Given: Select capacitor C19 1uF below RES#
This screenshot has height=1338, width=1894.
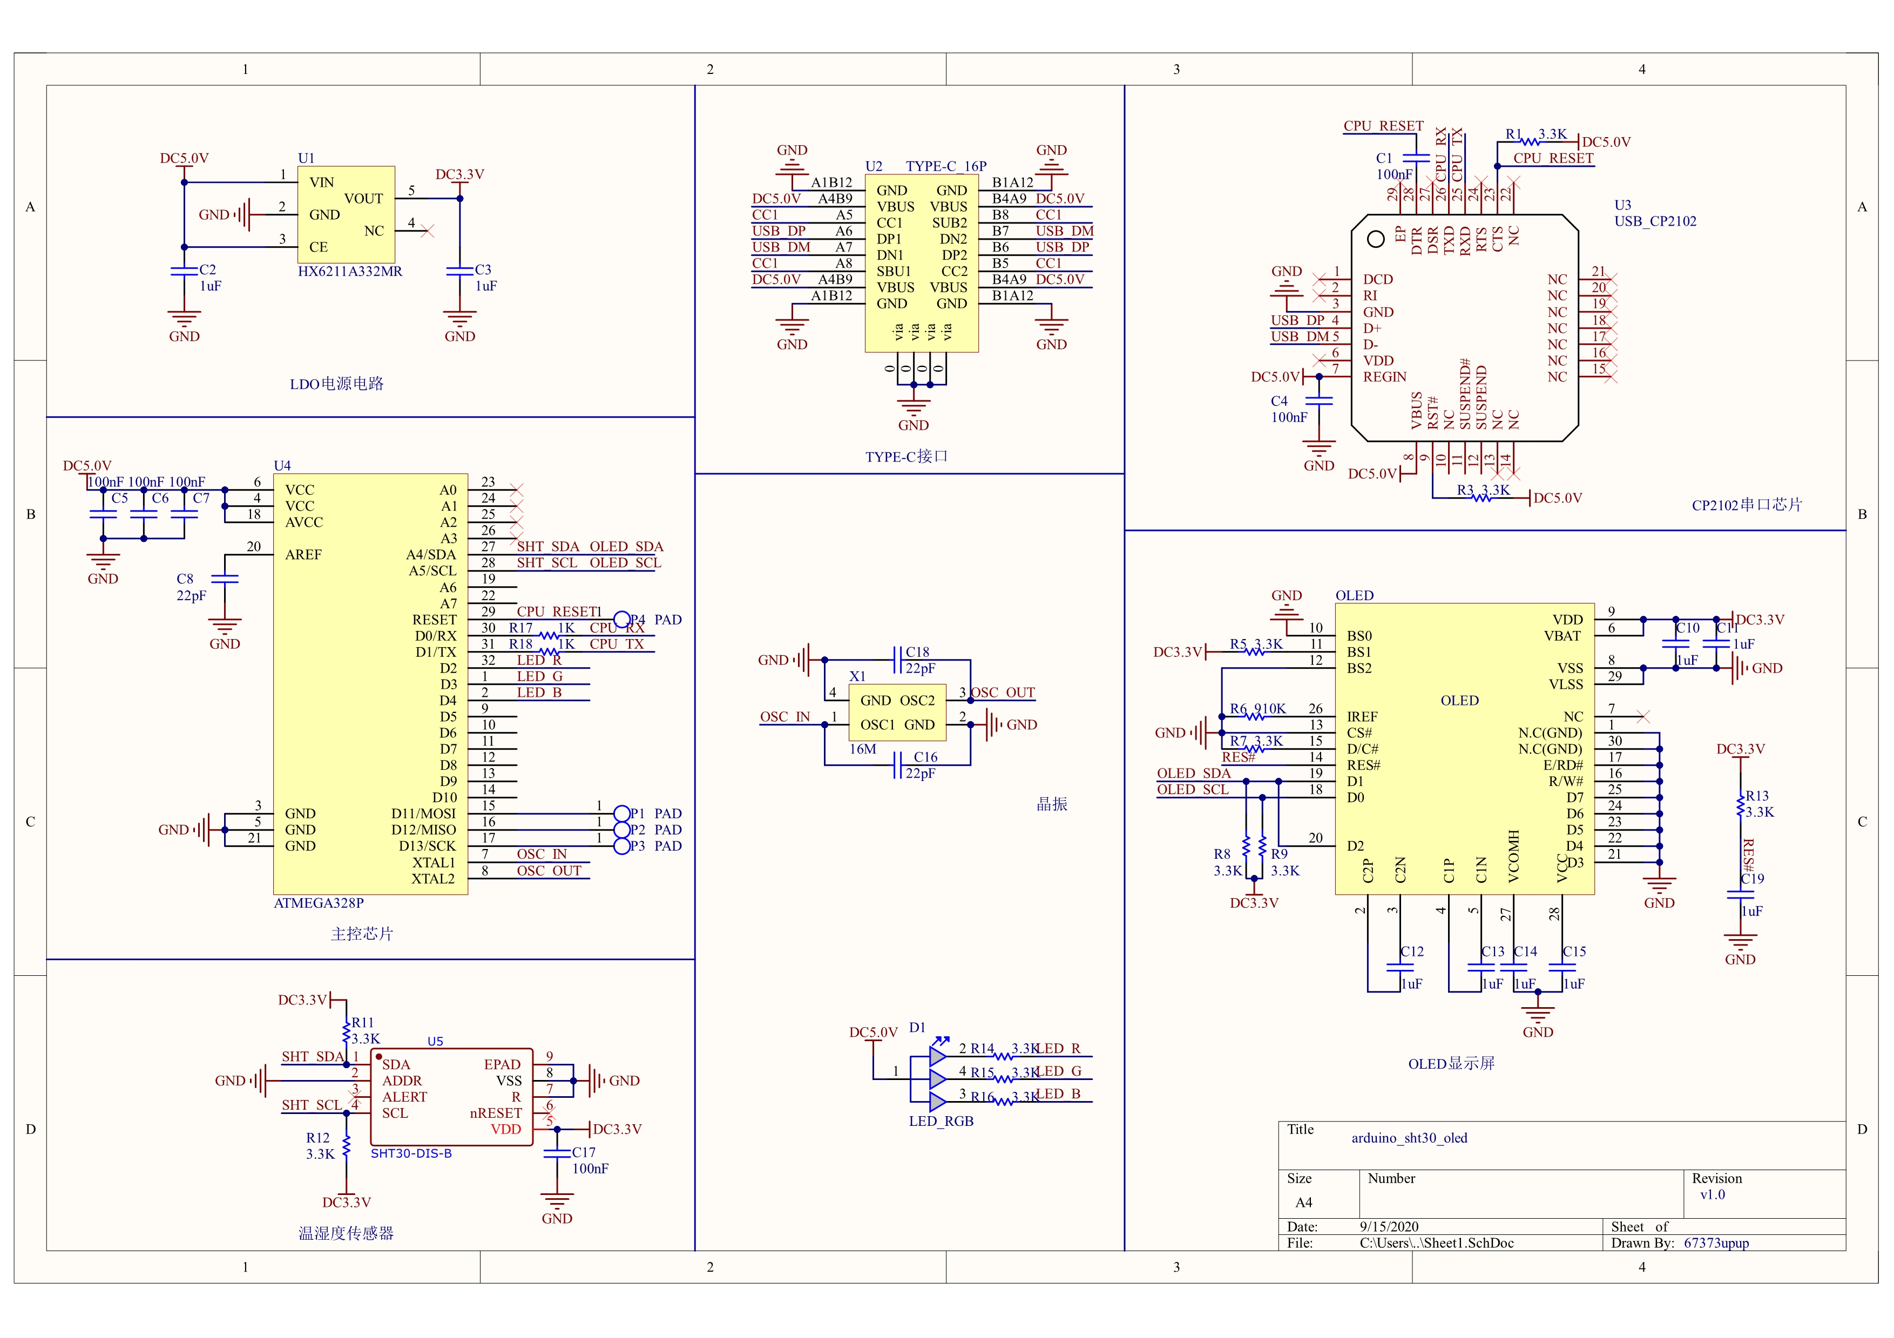Looking at the screenshot, I should click(1741, 894).
